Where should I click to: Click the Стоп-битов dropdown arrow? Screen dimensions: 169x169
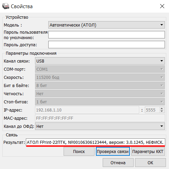pos(162,102)
